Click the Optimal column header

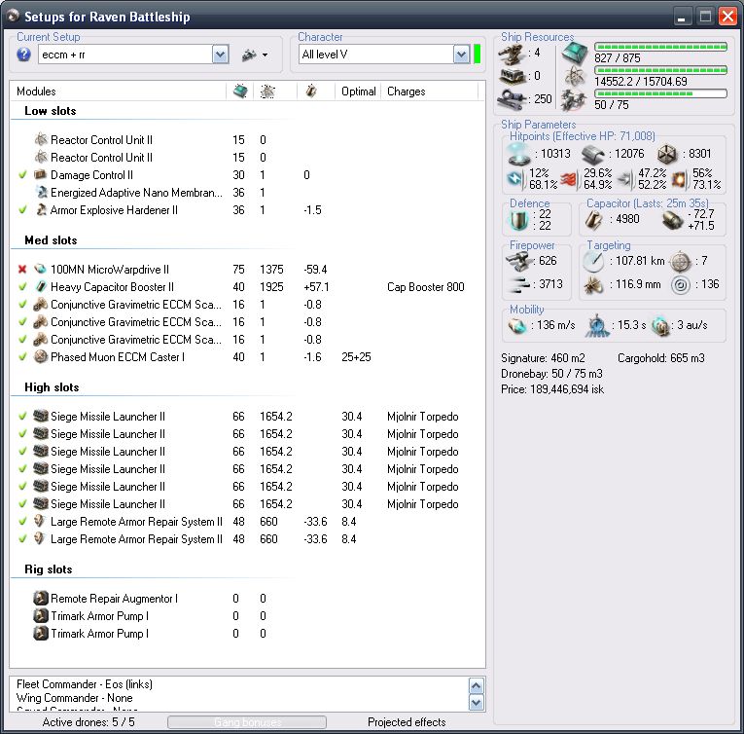pyautogui.click(x=358, y=92)
